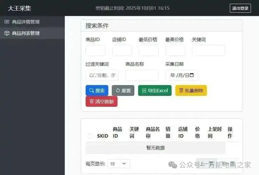Expand the 每页显示 page size dropdown

[x=119, y=164]
